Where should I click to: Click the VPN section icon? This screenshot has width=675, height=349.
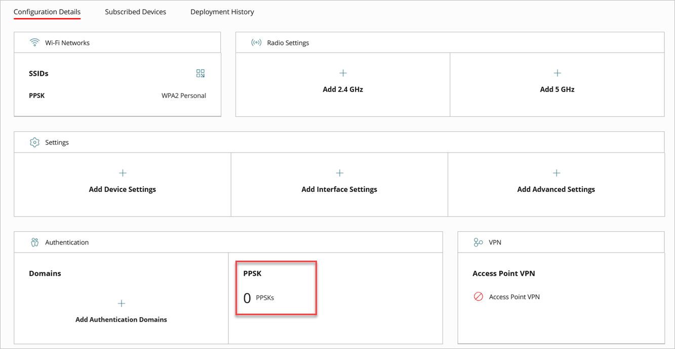tap(478, 242)
